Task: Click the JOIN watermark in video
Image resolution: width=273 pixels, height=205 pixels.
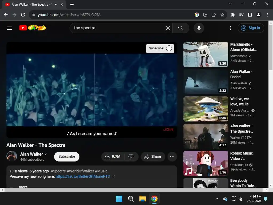Action: [x=168, y=129]
